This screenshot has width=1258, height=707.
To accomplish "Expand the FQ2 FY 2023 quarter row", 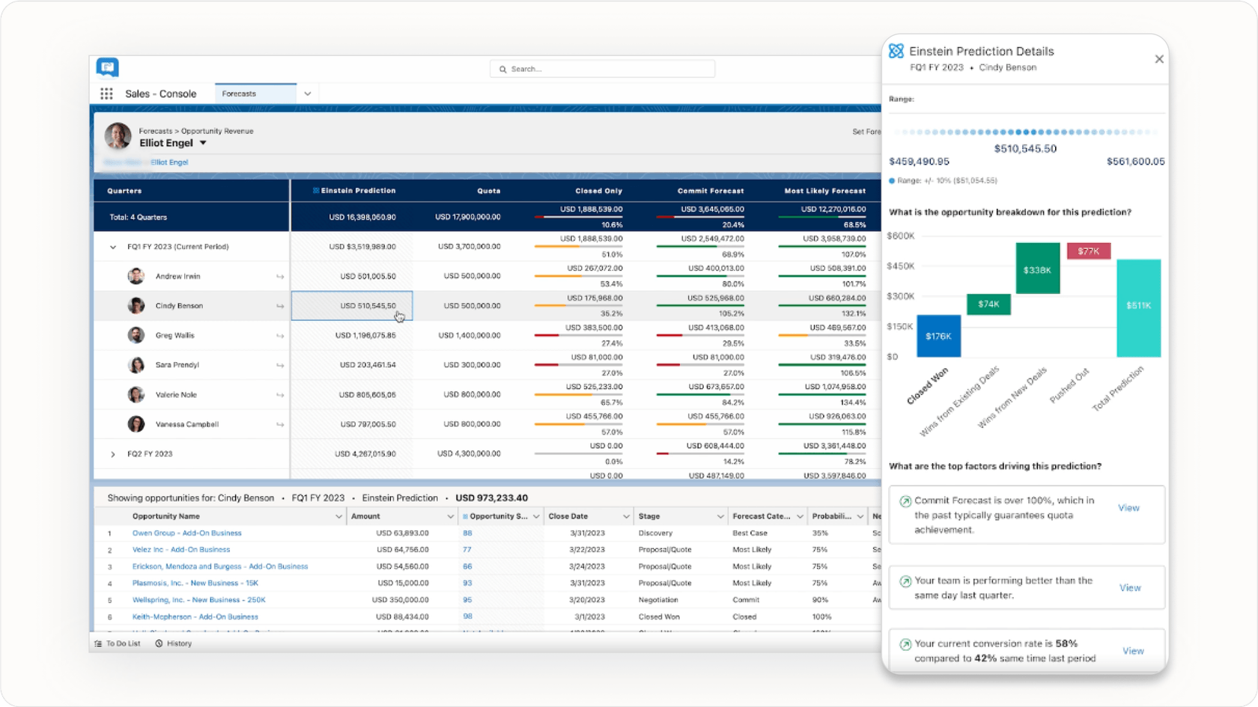I will pyautogui.click(x=114, y=453).
